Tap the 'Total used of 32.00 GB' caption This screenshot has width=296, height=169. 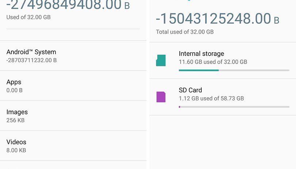185,32
